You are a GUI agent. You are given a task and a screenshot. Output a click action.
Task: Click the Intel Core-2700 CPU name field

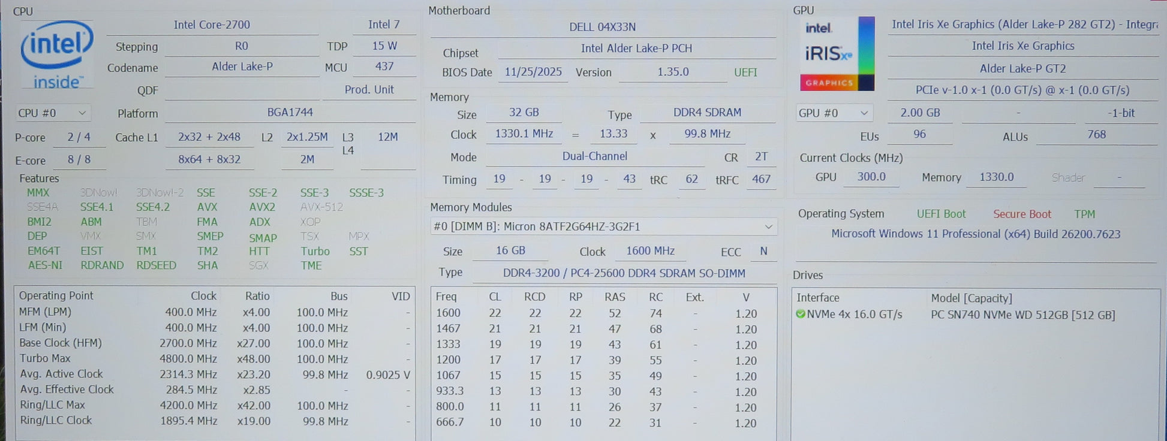click(212, 25)
